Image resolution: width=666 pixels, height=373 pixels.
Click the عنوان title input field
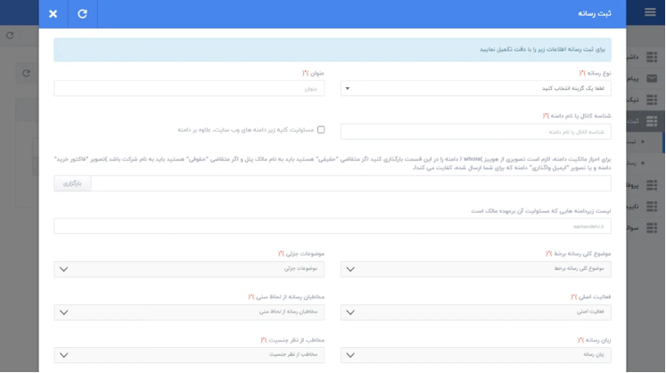tap(189, 89)
